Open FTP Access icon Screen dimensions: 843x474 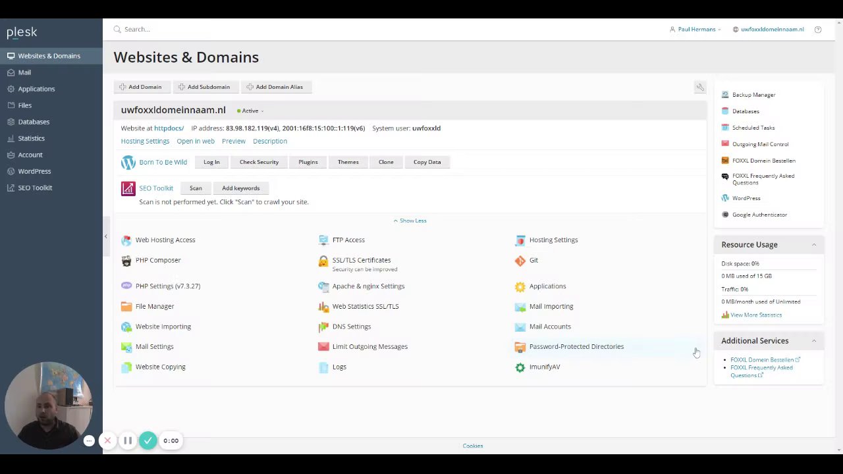[323, 240]
